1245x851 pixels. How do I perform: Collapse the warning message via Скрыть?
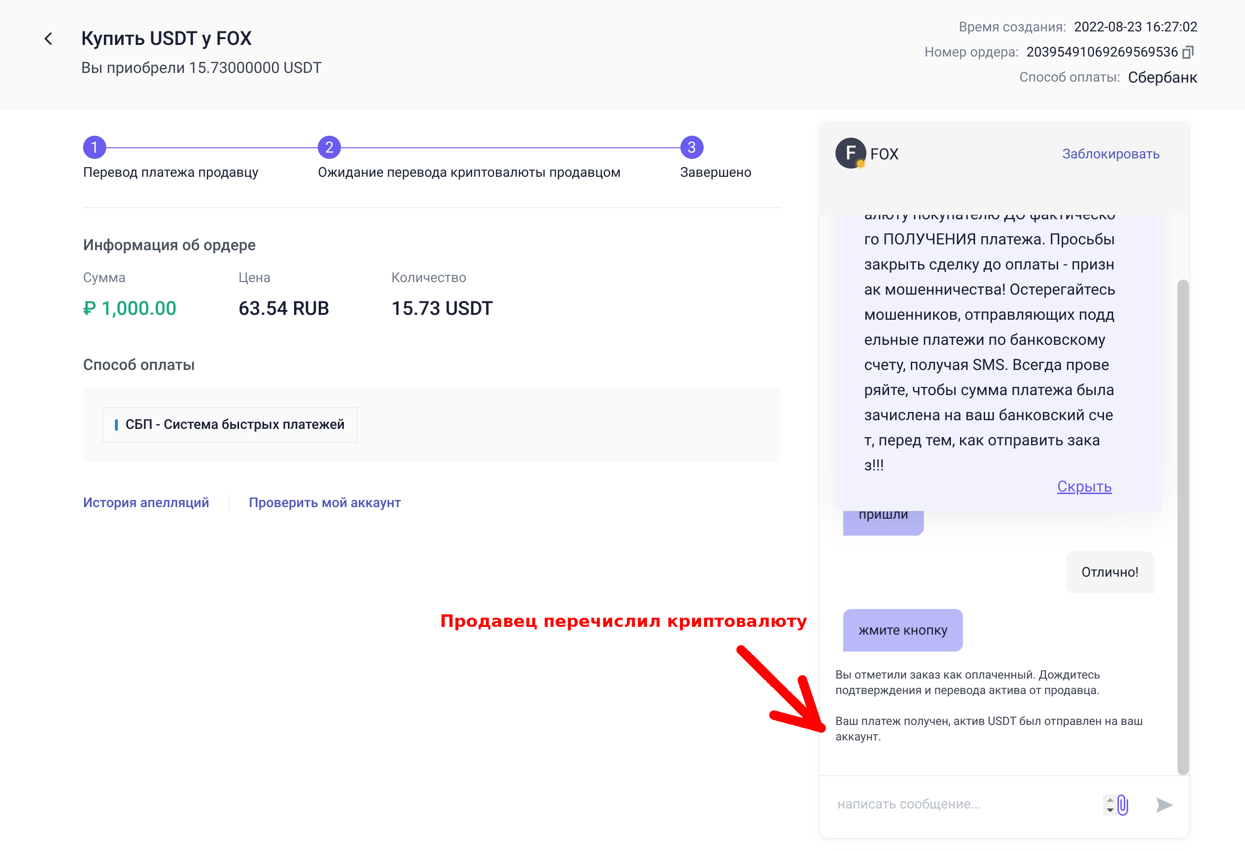(1084, 486)
